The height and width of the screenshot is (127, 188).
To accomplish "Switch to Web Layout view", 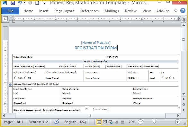I will [x=111, y=122].
